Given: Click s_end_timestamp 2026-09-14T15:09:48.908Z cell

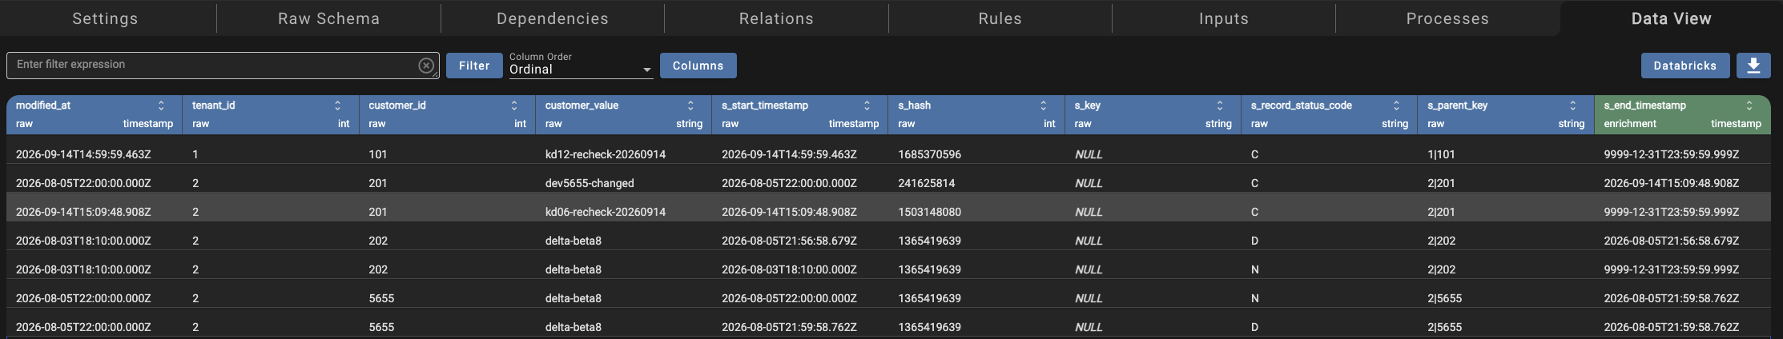Looking at the screenshot, I should click(x=1672, y=183).
